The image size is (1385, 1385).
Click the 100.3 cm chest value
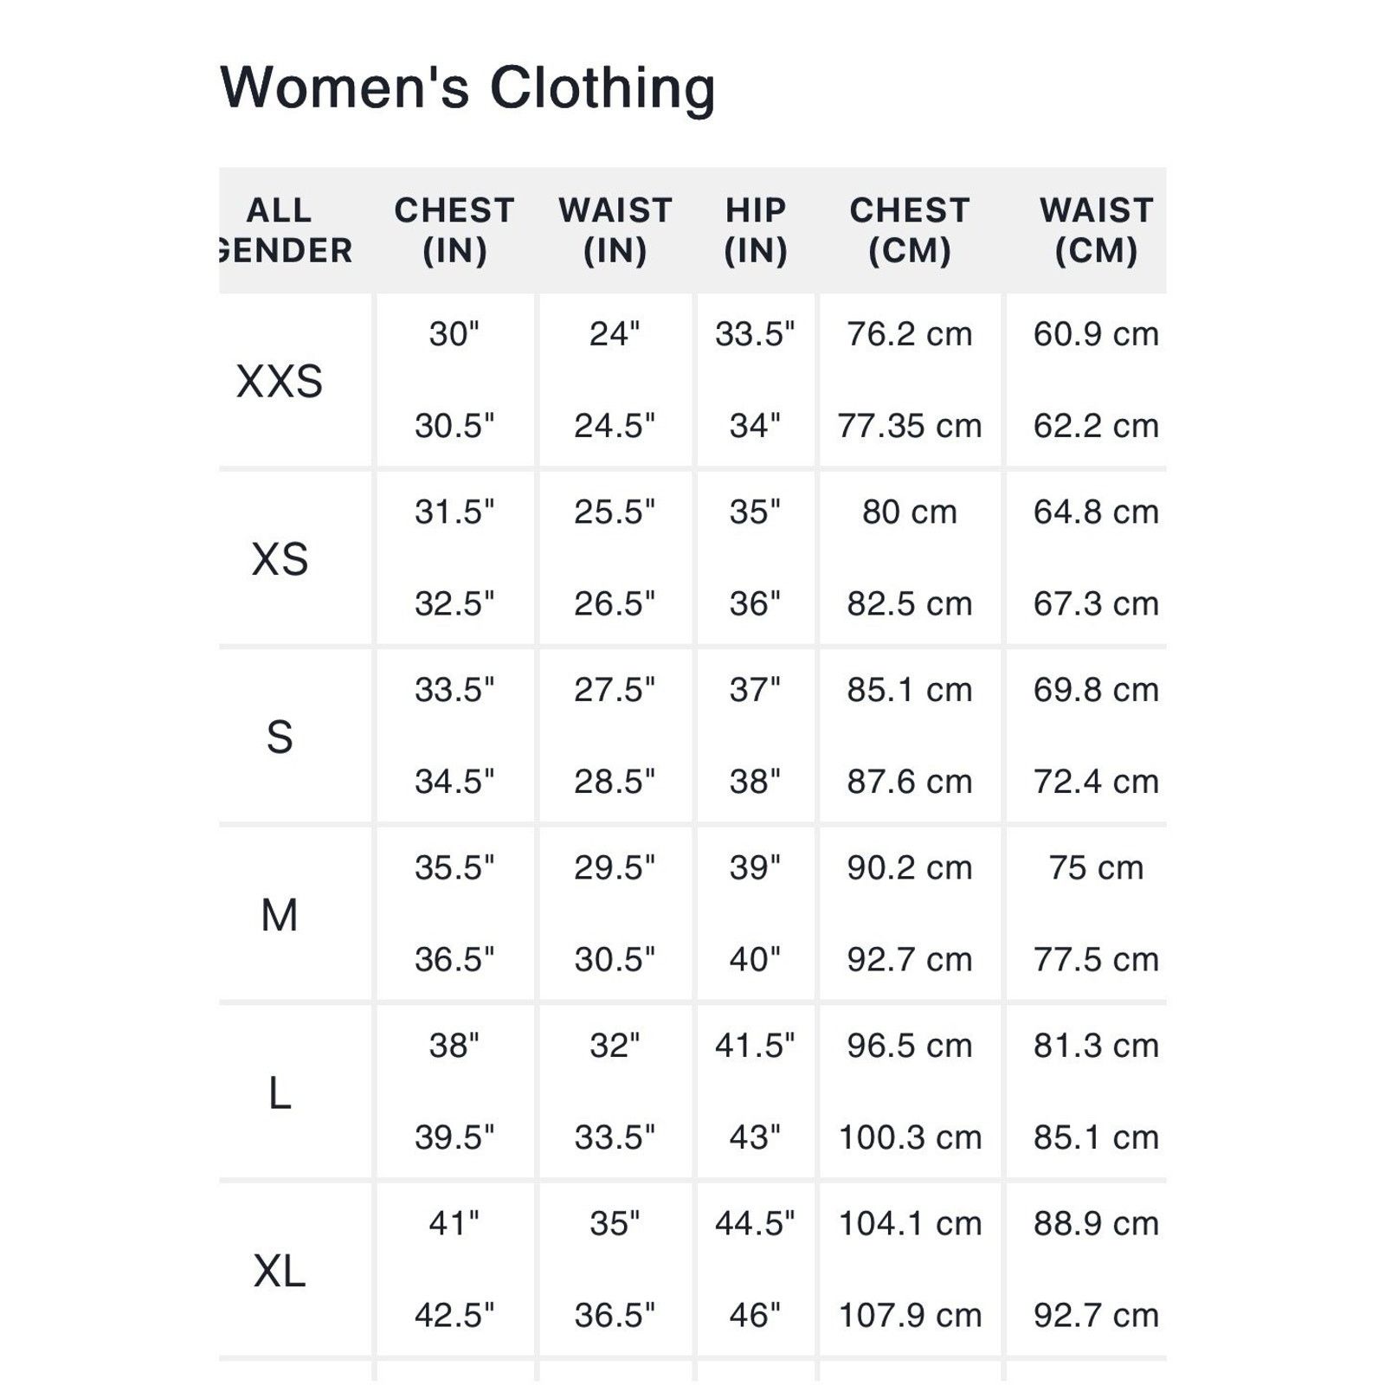pos(910,1137)
